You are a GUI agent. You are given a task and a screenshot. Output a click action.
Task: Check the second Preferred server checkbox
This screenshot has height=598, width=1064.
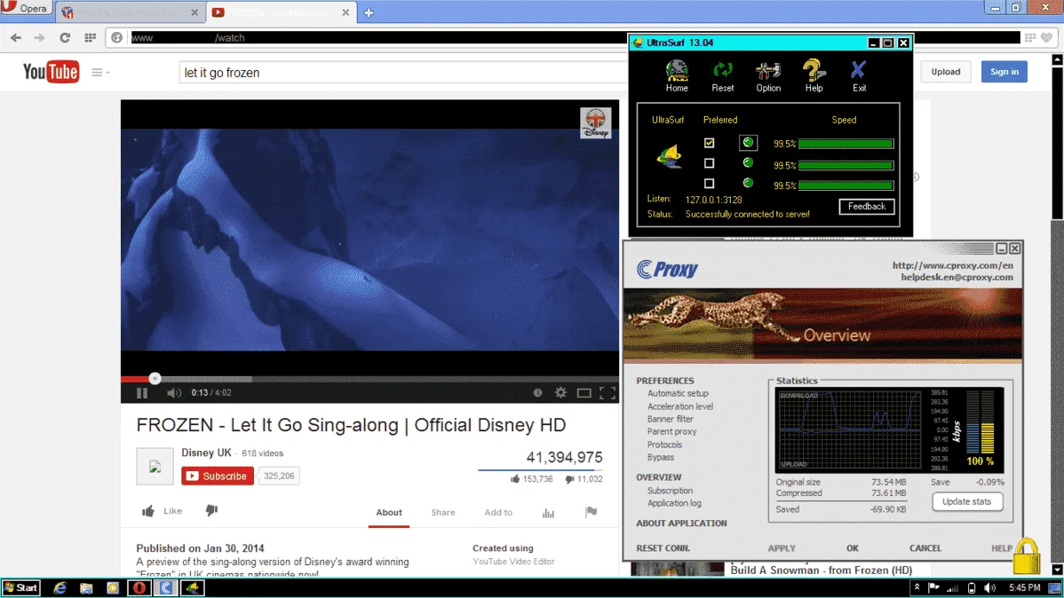(x=709, y=163)
